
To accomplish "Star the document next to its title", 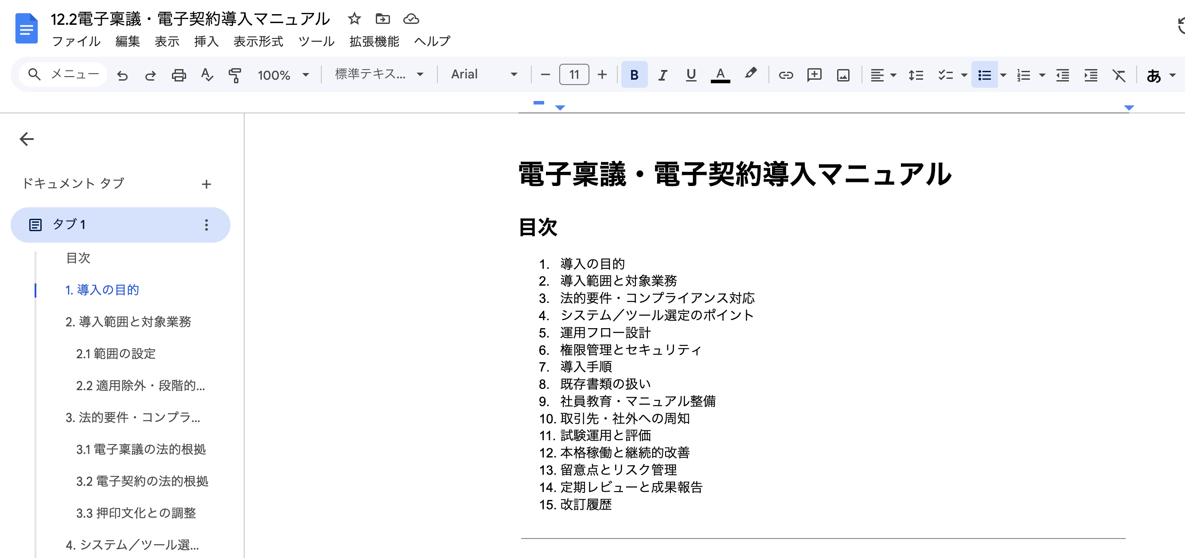I will click(354, 19).
